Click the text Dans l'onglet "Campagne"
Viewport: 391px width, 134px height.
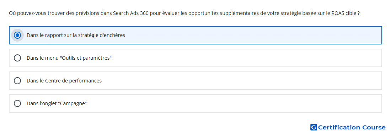(x=57, y=103)
